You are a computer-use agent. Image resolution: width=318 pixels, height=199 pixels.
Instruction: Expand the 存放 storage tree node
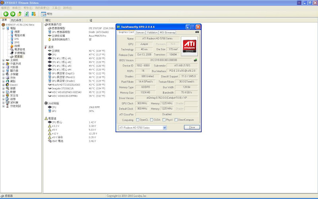(x=3, y=78)
